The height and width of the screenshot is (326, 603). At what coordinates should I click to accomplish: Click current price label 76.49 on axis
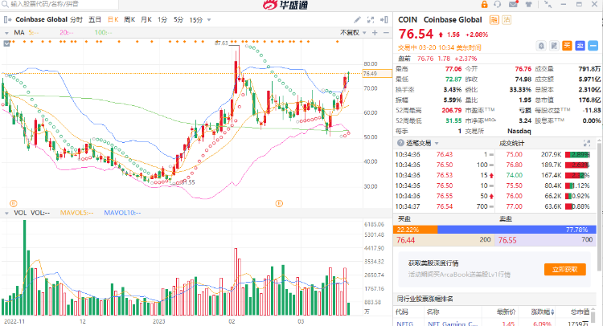pyautogui.click(x=377, y=74)
